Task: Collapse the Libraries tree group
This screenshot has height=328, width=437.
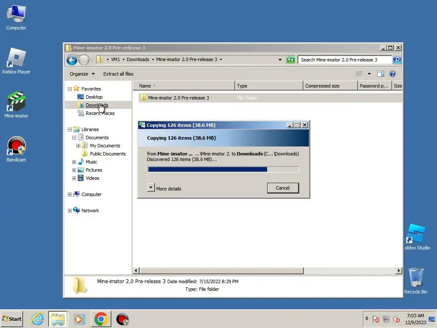Action: click(x=70, y=130)
